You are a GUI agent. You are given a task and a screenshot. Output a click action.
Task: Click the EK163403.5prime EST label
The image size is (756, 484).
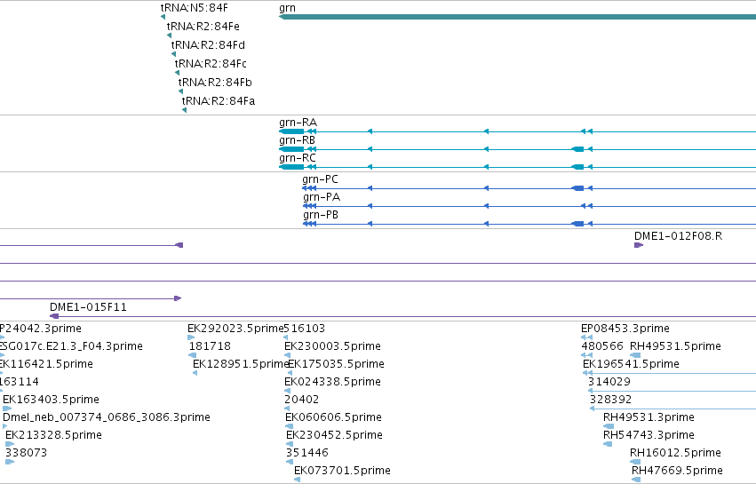point(52,400)
